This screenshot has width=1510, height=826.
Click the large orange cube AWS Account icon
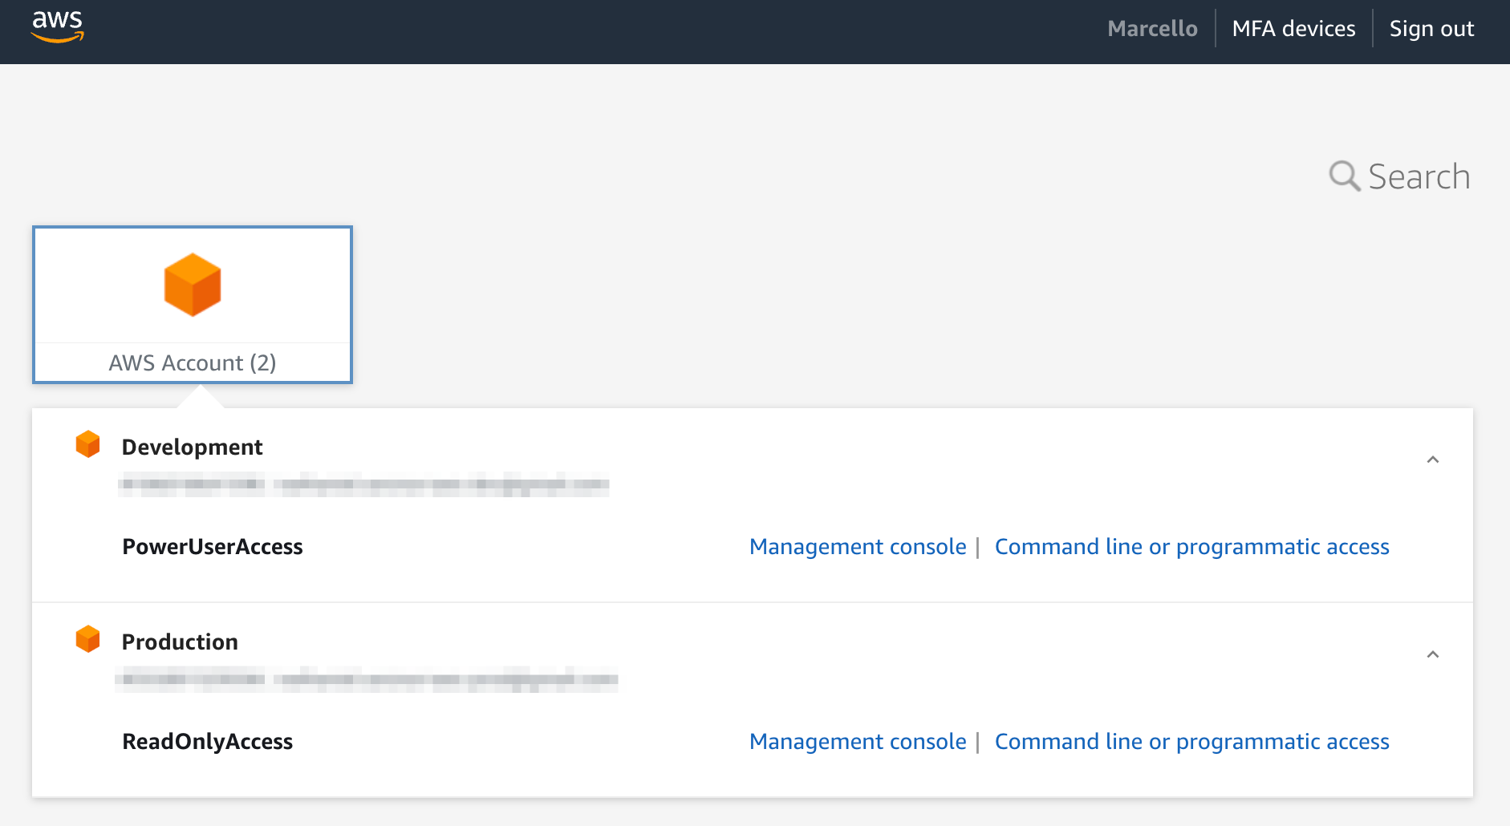(x=193, y=285)
